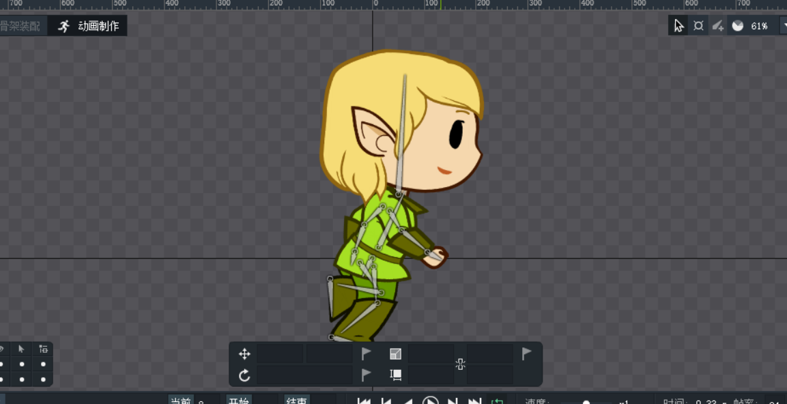Open the zoom level dropdown arrow
This screenshot has height=404, width=787.
pyautogui.click(x=784, y=26)
